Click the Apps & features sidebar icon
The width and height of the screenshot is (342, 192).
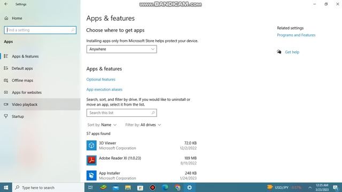6,56
